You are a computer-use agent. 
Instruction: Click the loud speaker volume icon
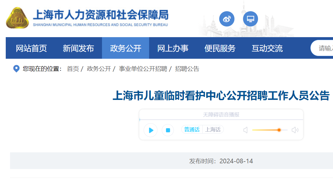295,130
